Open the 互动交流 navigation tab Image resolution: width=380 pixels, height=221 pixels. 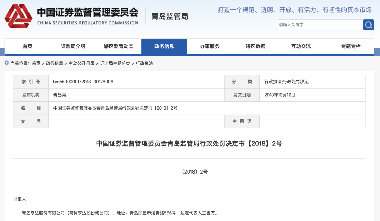coord(301,46)
